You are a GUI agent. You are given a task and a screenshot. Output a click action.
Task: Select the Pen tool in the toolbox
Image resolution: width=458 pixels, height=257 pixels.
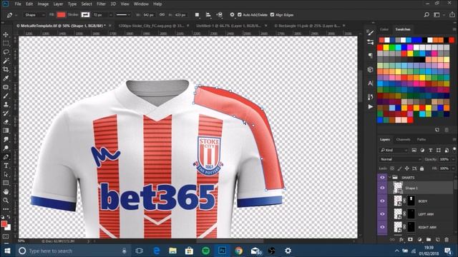(x=6, y=157)
